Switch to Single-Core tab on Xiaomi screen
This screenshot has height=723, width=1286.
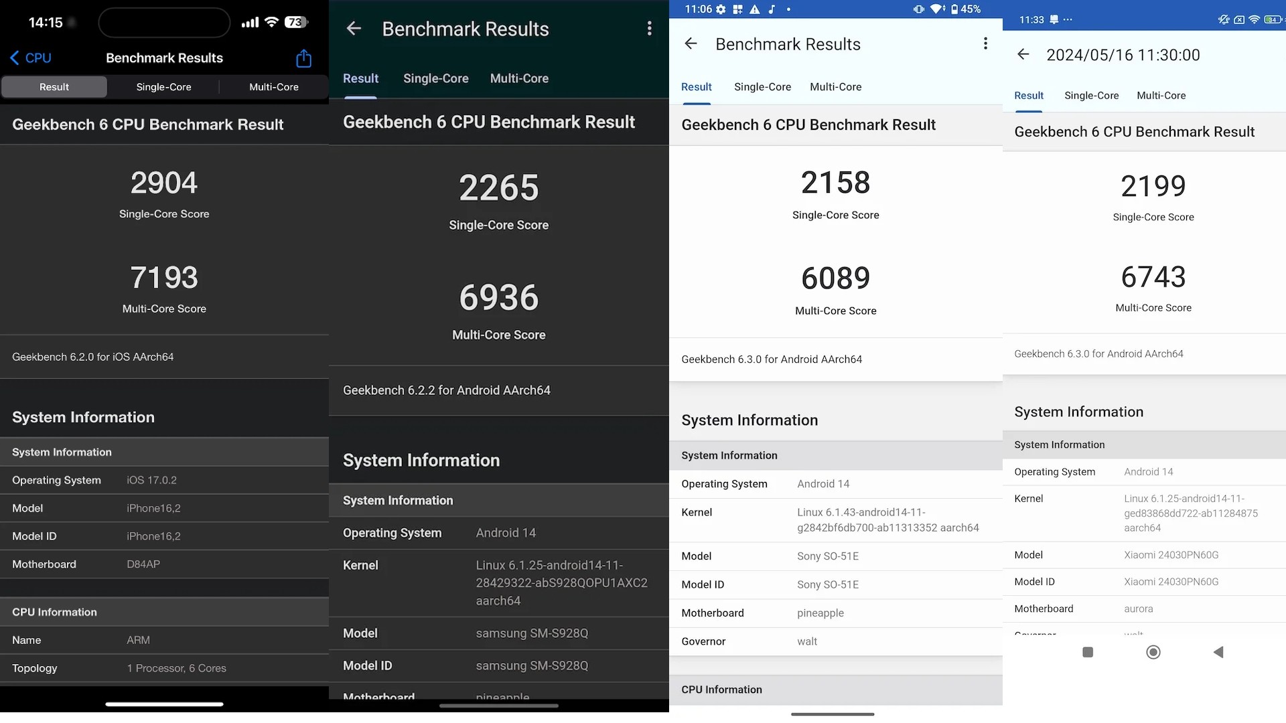tap(1091, 96)
